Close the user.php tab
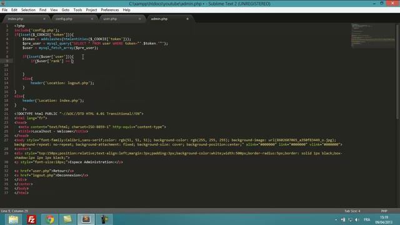 point(139,19)
